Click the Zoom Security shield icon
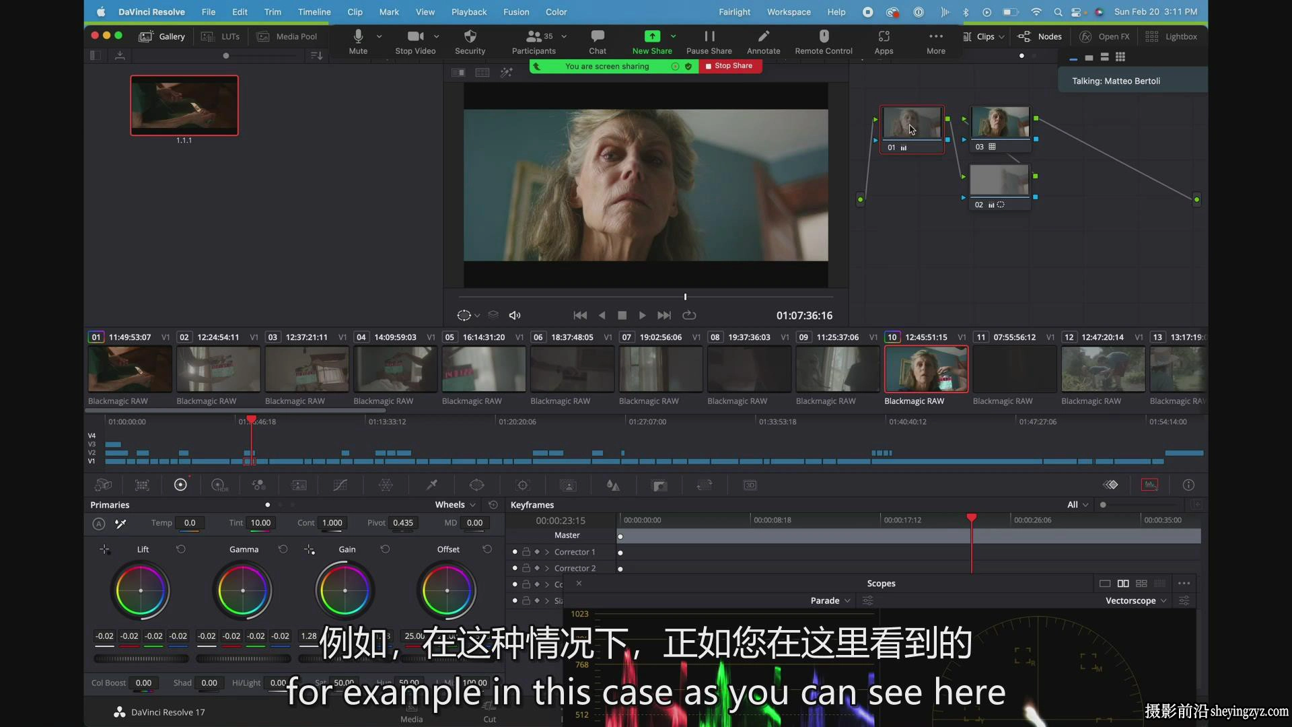The image size is (1292, 727). coord(470,36)
